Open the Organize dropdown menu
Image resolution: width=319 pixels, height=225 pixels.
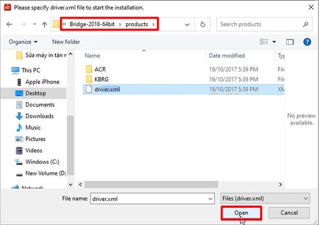pyautogui.click(x=23, y=42)
